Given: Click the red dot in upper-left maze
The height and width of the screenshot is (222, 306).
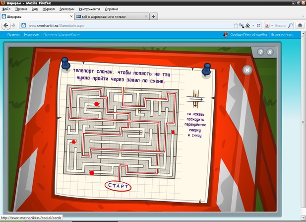Looking at the screenshot, I should [x=97, y=104].
